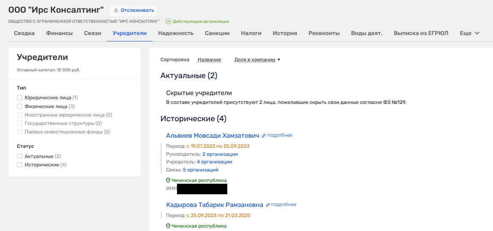493x231 pixels.
Task: Click link icon beside Альвиев Мовсади Хамзатович
Action: (x=264, y=136)
